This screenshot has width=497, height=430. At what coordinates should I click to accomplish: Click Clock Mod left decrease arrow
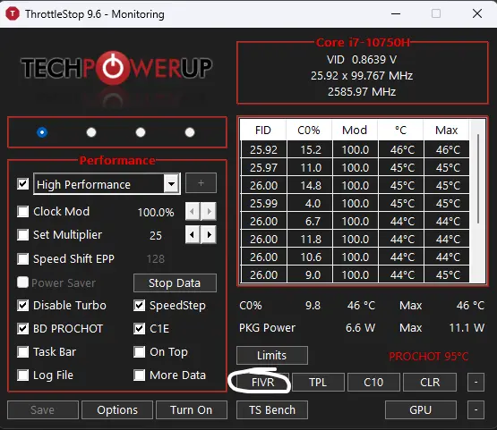[193, 211]
